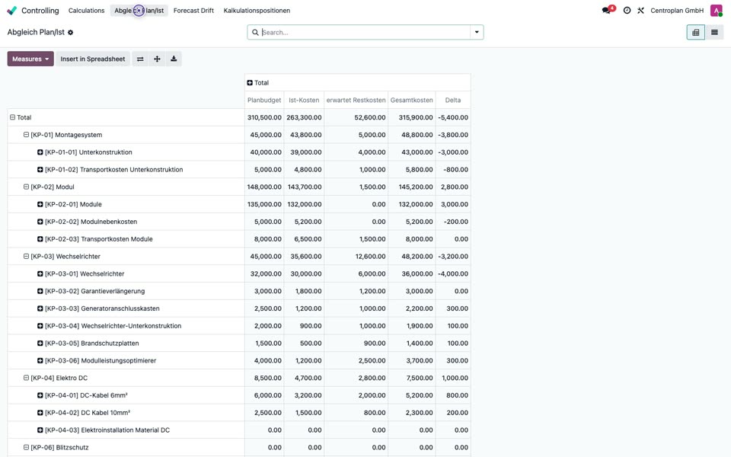Screen dimensions: 731x457
Task: Click the Controlling app logo icon
Action: 11,10
